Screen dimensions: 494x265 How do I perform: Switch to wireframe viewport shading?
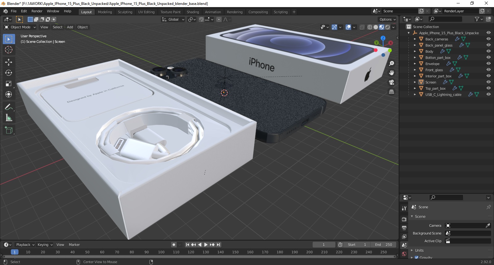[370, 27]
